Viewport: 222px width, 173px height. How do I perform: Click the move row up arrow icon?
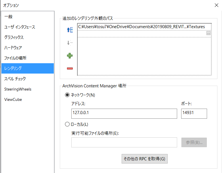[70, 30]
